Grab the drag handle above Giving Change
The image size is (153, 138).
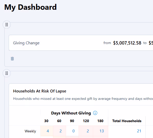click(7, 25)
